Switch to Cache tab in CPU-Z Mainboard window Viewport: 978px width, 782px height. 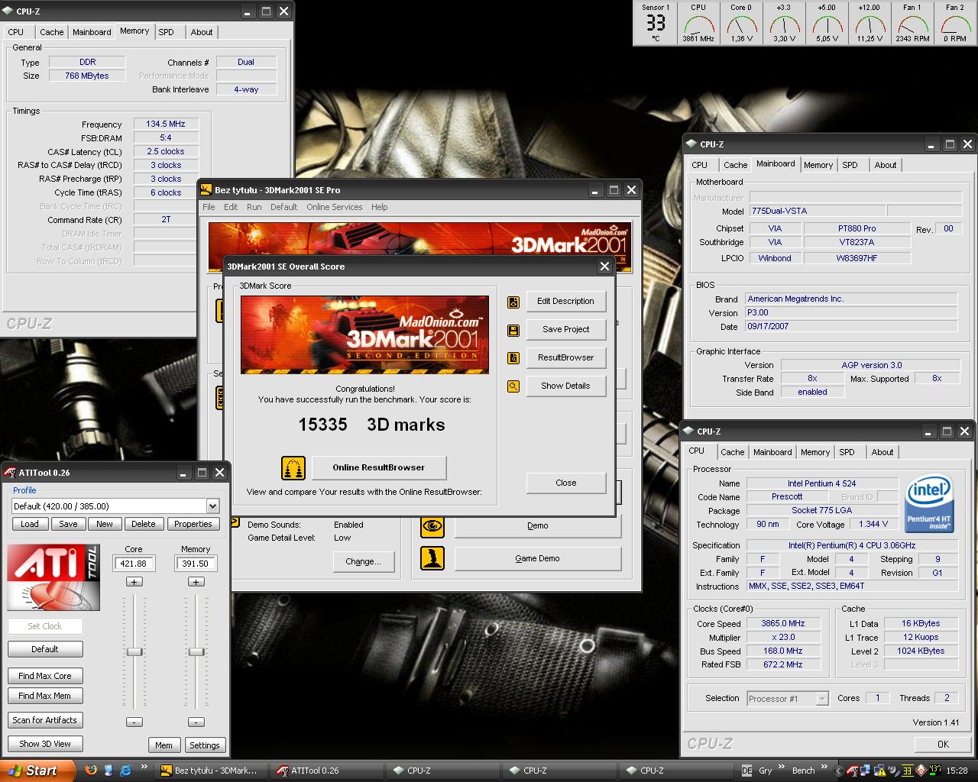[736, 165]
